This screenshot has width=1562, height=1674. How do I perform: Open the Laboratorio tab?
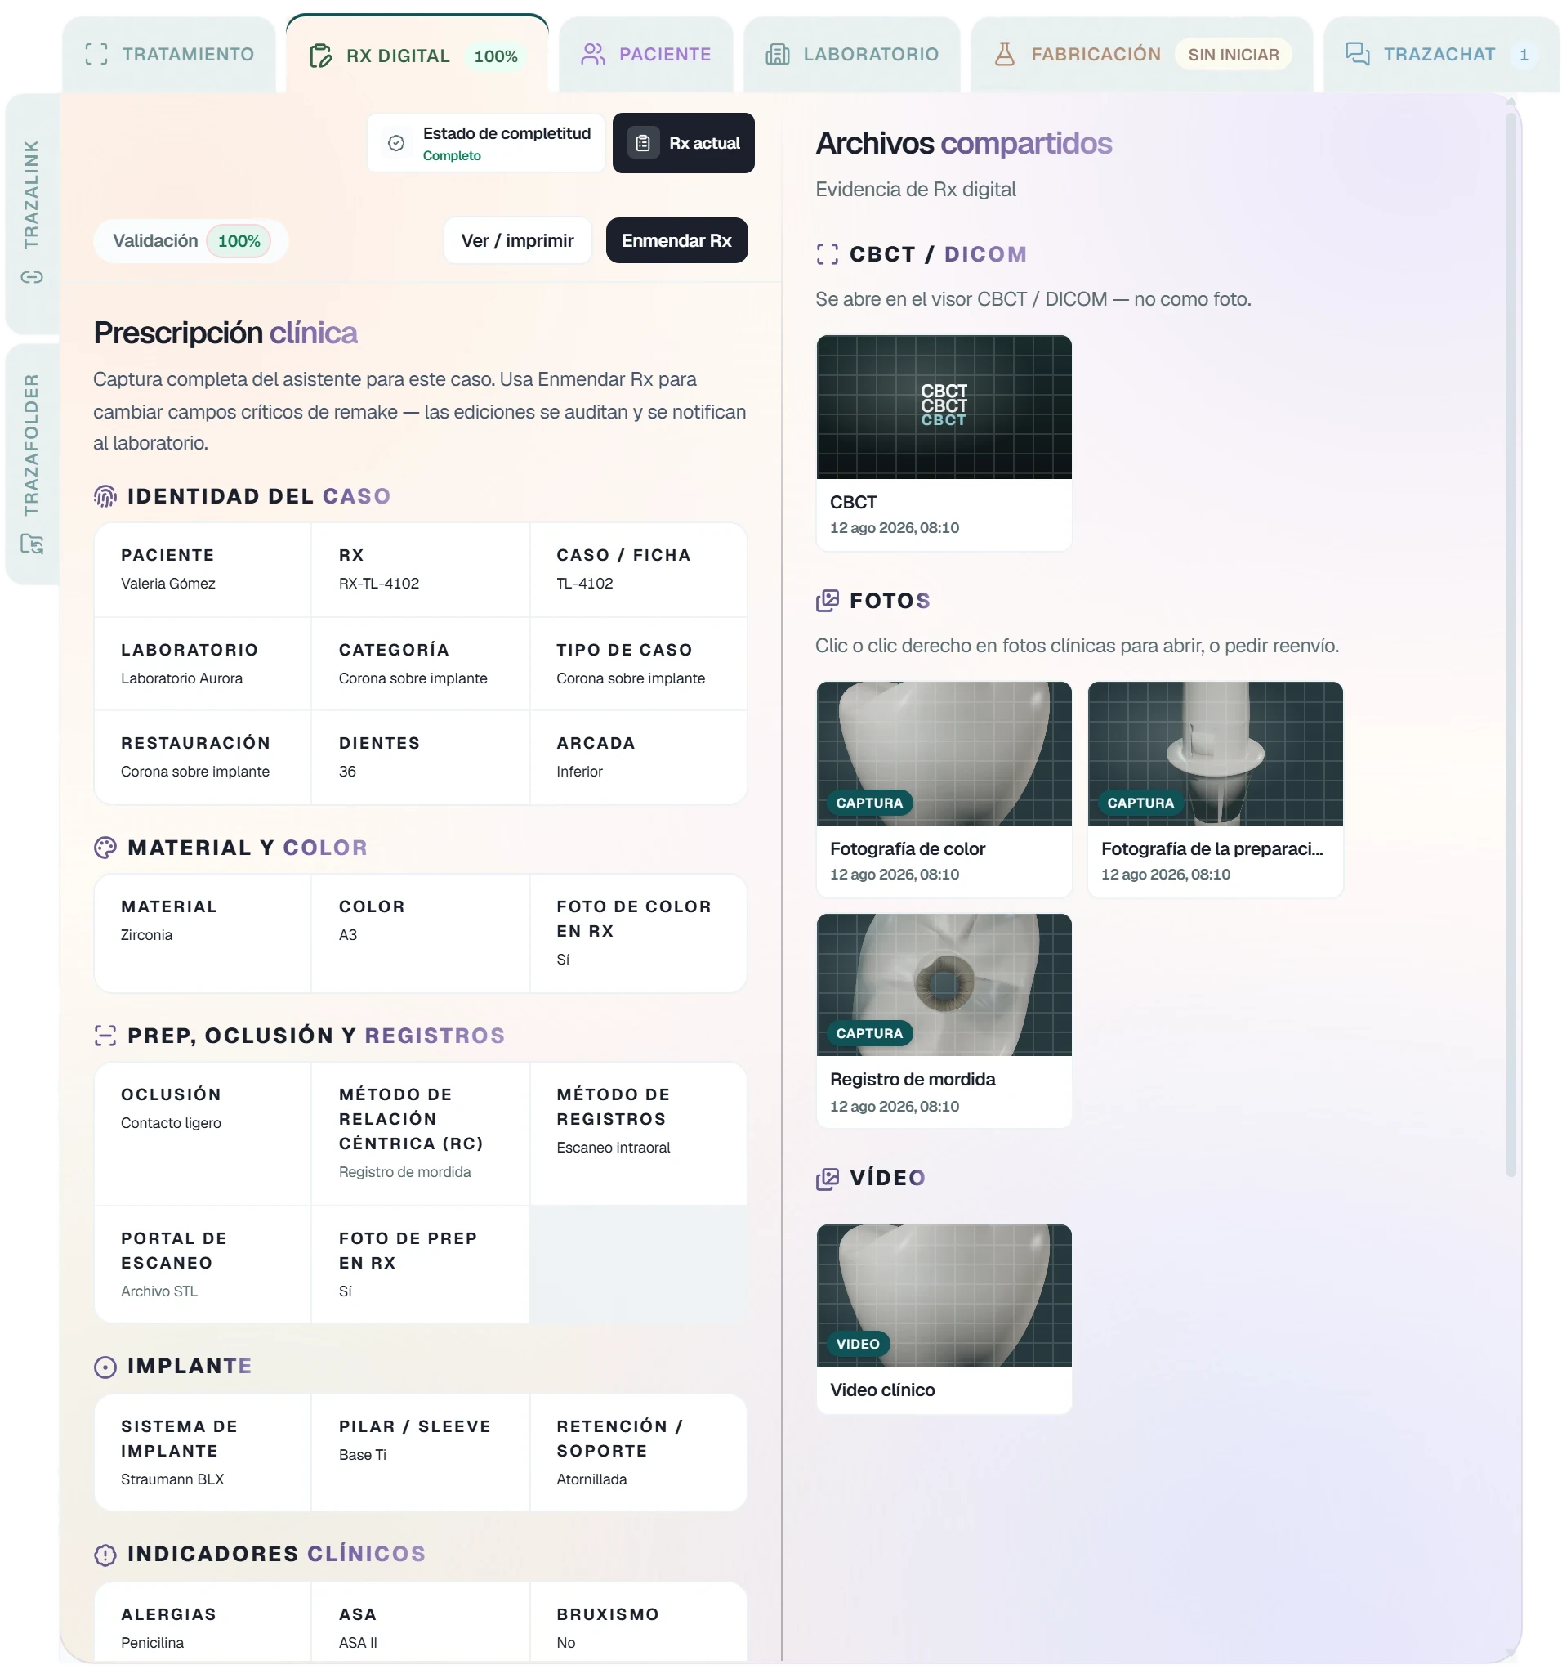click(x=852, y=55)
